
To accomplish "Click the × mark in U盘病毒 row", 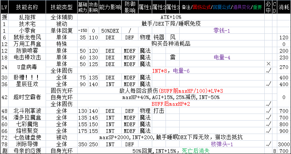I will pos(268,64).
